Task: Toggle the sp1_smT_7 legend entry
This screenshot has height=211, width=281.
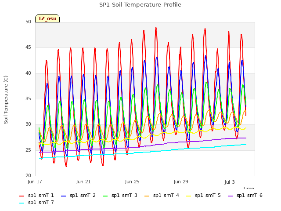Action: 36,202
